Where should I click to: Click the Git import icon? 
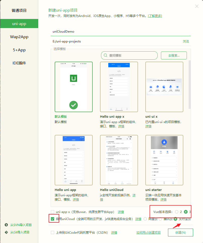6,232
